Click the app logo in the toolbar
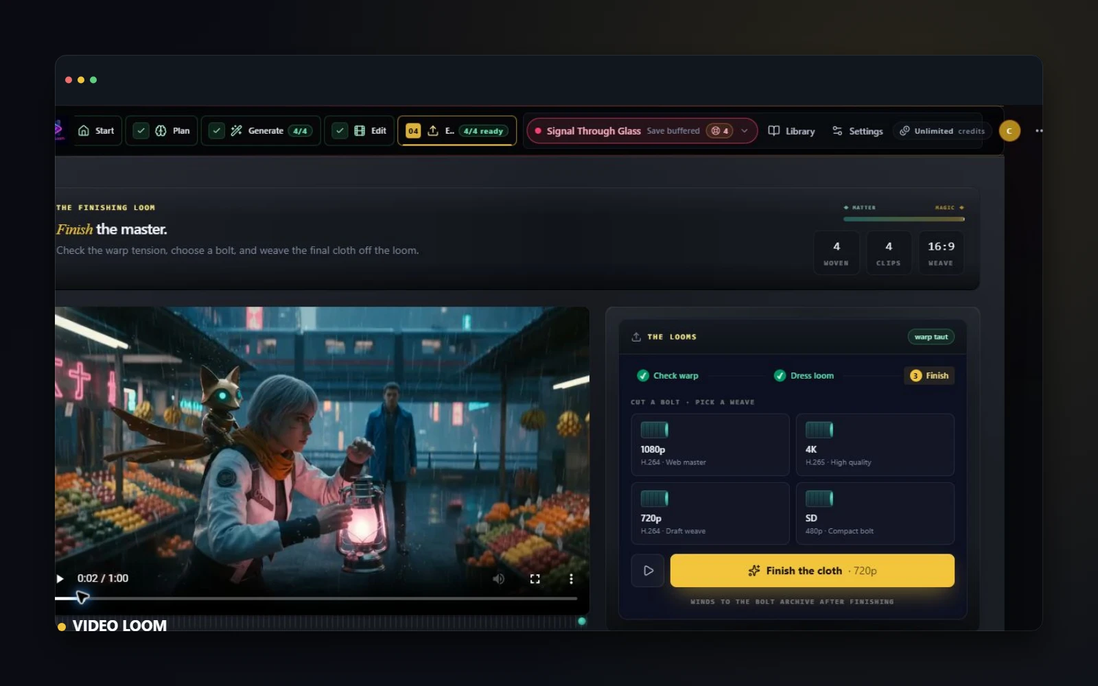This screenshot has width=1098, height=686. pyautogui.click(x=59, y=130)
